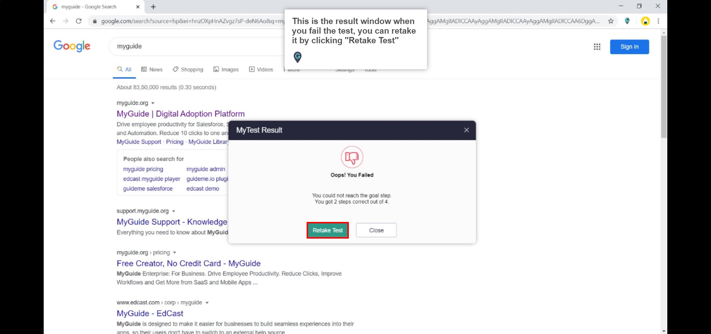This screenshot has width=711, height=334.
Task: Click the Google logo
Action: (x=72, y=46)
